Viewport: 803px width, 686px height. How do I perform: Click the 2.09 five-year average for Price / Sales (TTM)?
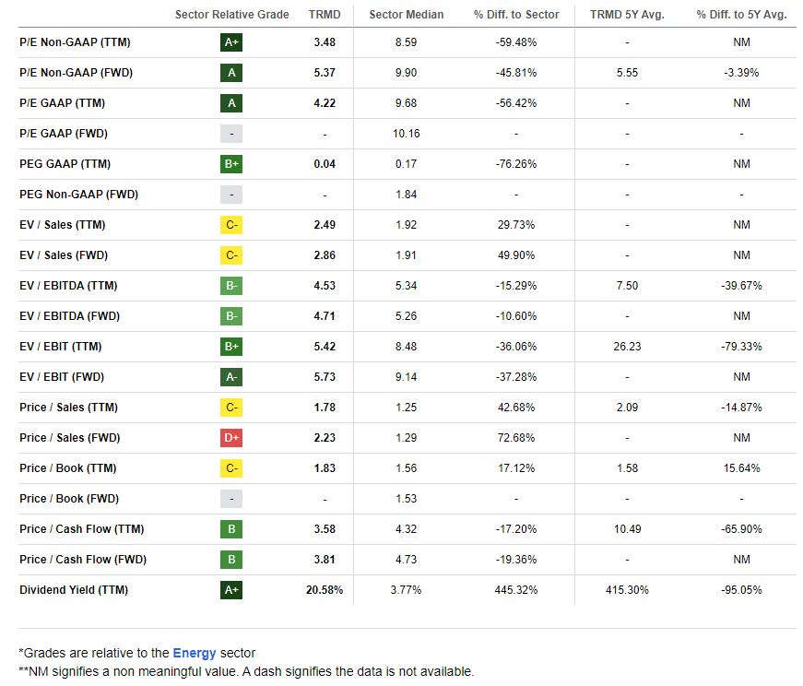627,408
